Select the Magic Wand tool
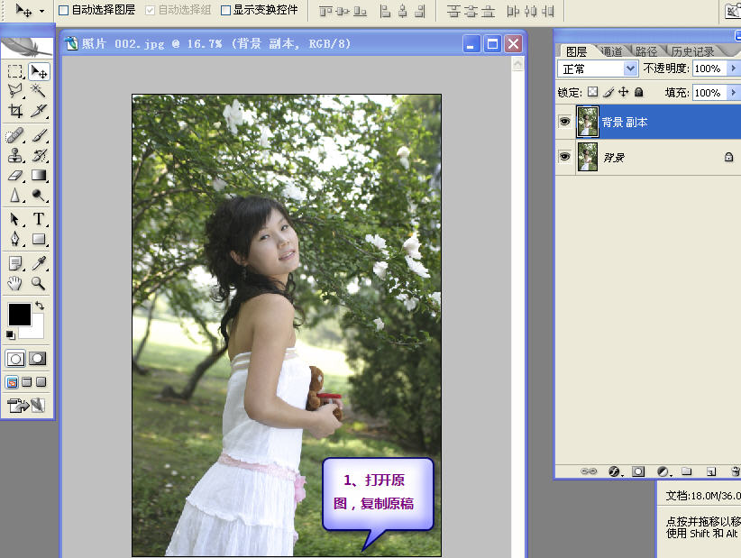 pos(39,90)
